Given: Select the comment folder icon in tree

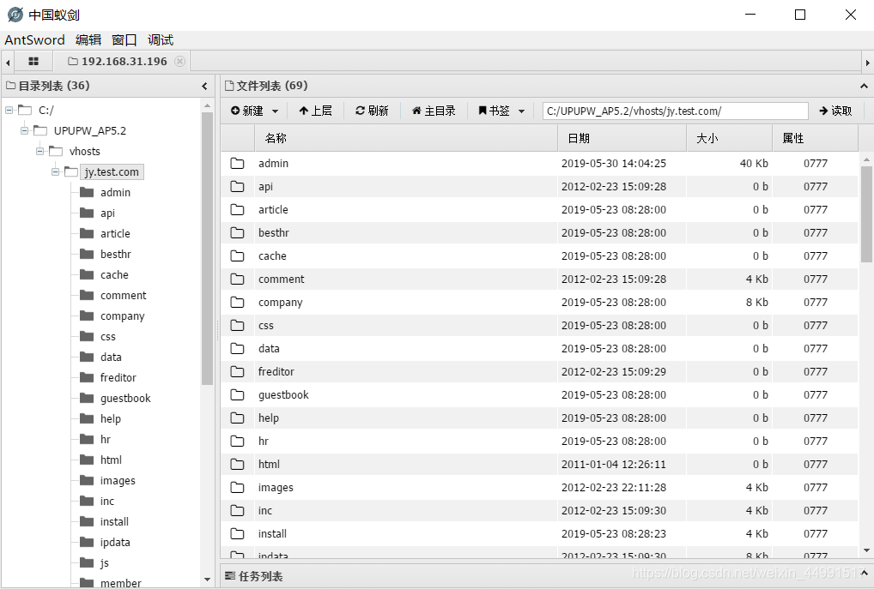Looking at the screenshot, I should [x=87, y=296].
